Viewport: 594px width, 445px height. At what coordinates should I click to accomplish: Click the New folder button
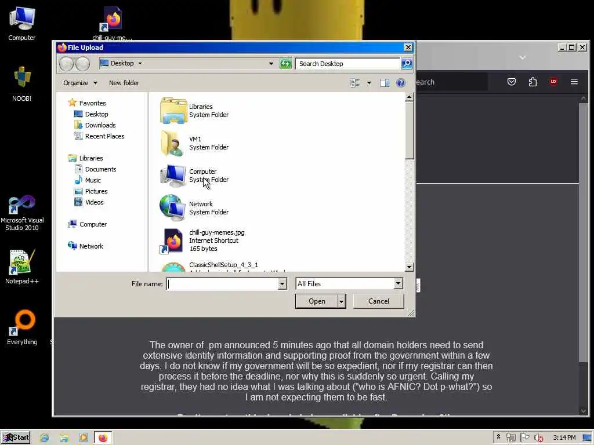(x=124, y=83)
